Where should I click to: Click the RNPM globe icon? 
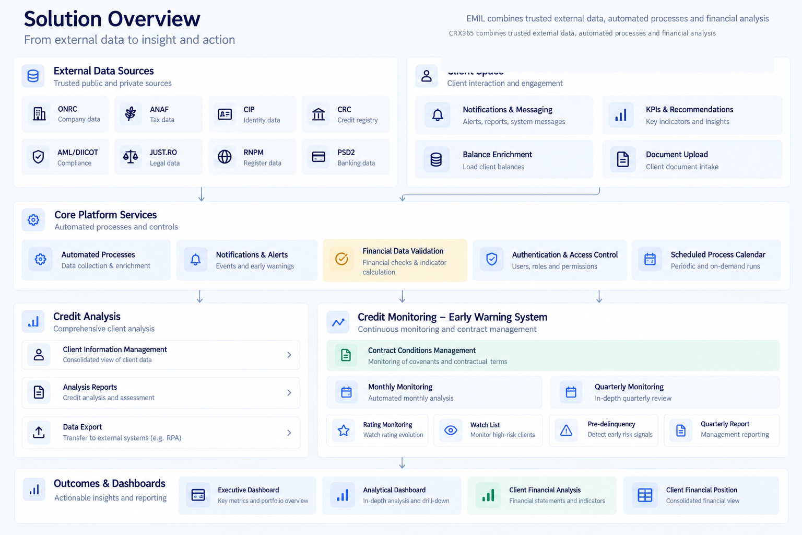225,157
